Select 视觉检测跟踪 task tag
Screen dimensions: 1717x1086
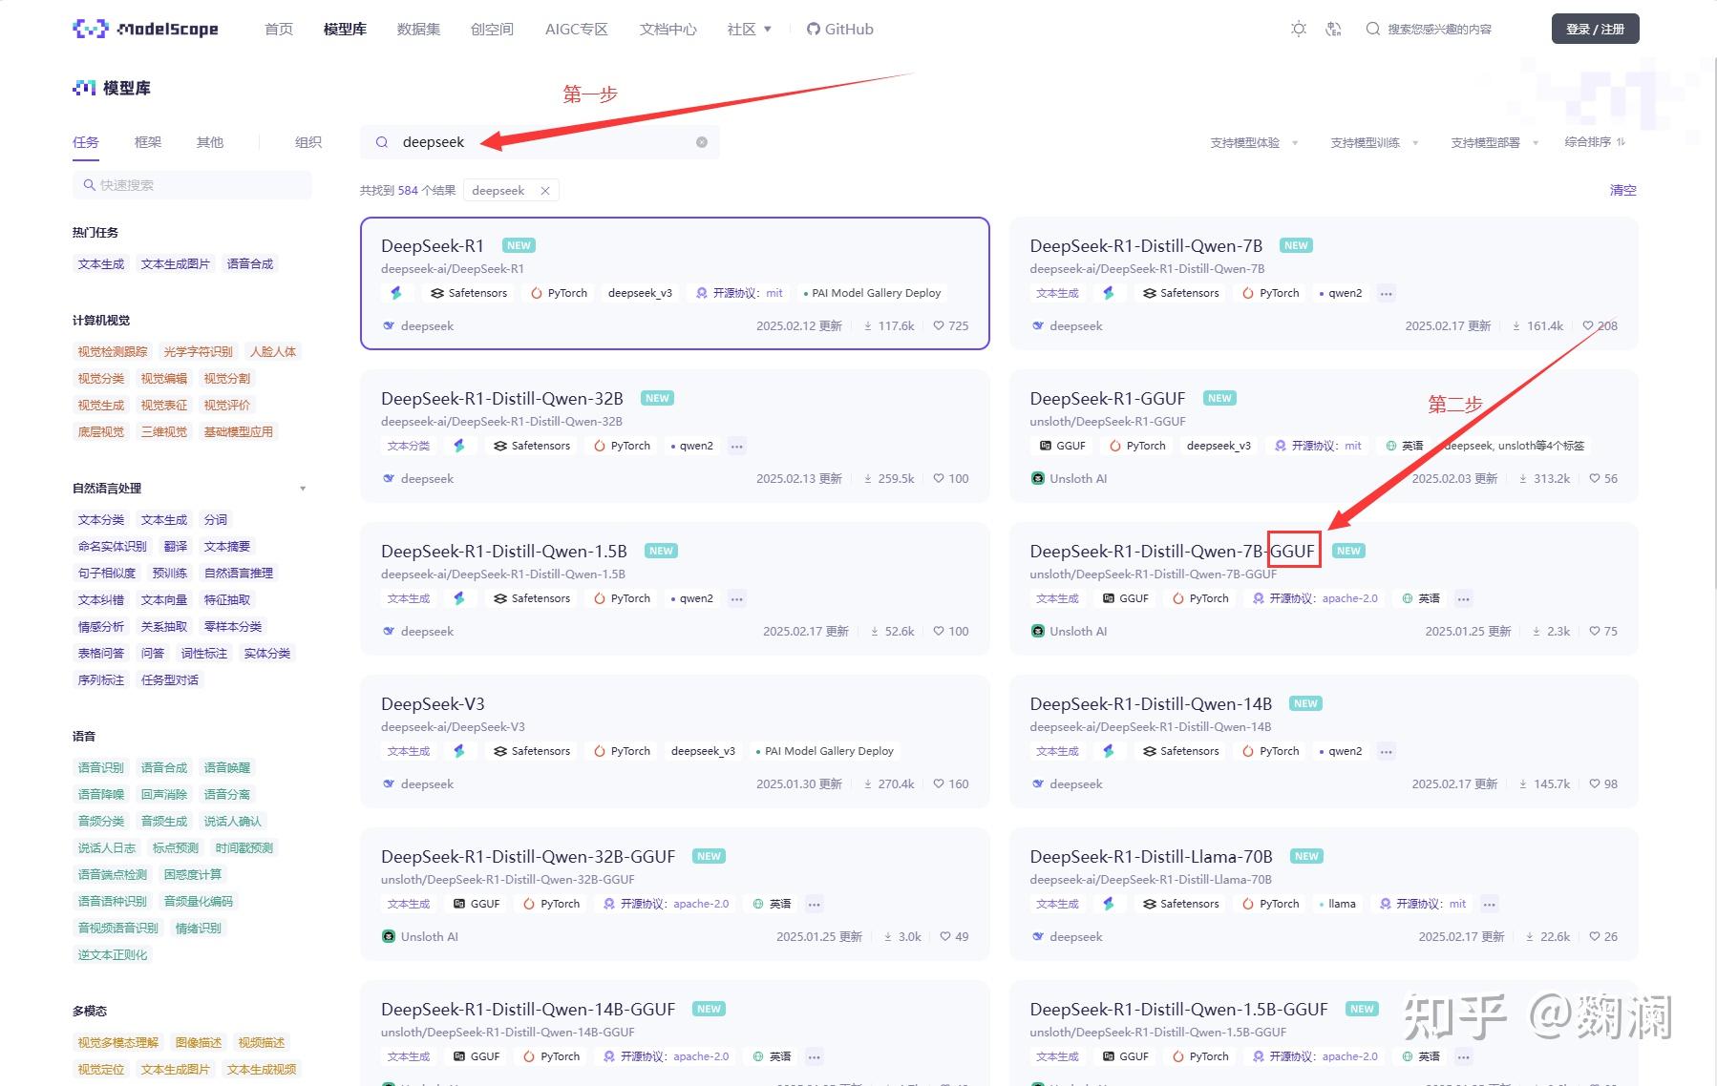113,352
